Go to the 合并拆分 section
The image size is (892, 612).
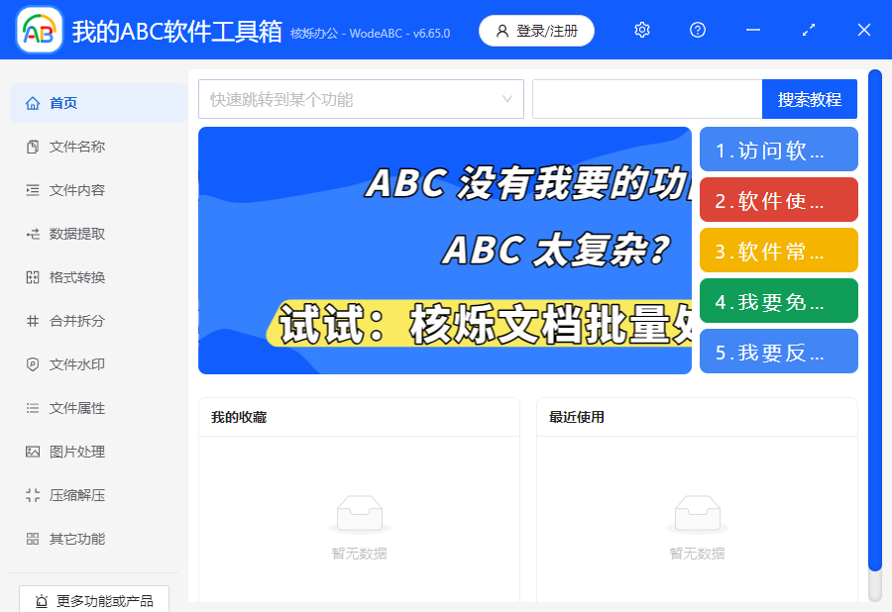pos(98,321)
